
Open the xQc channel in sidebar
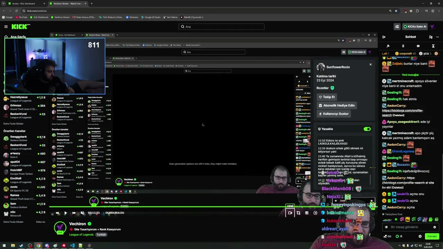(24, 214)
